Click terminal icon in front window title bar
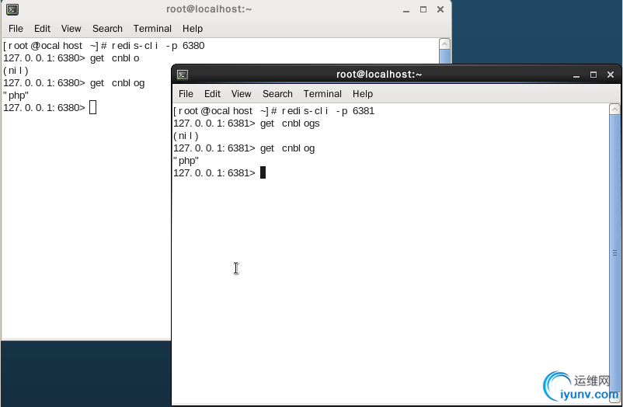Image resolution: width=623 pixels, height=407 pixels. (183, 75)
